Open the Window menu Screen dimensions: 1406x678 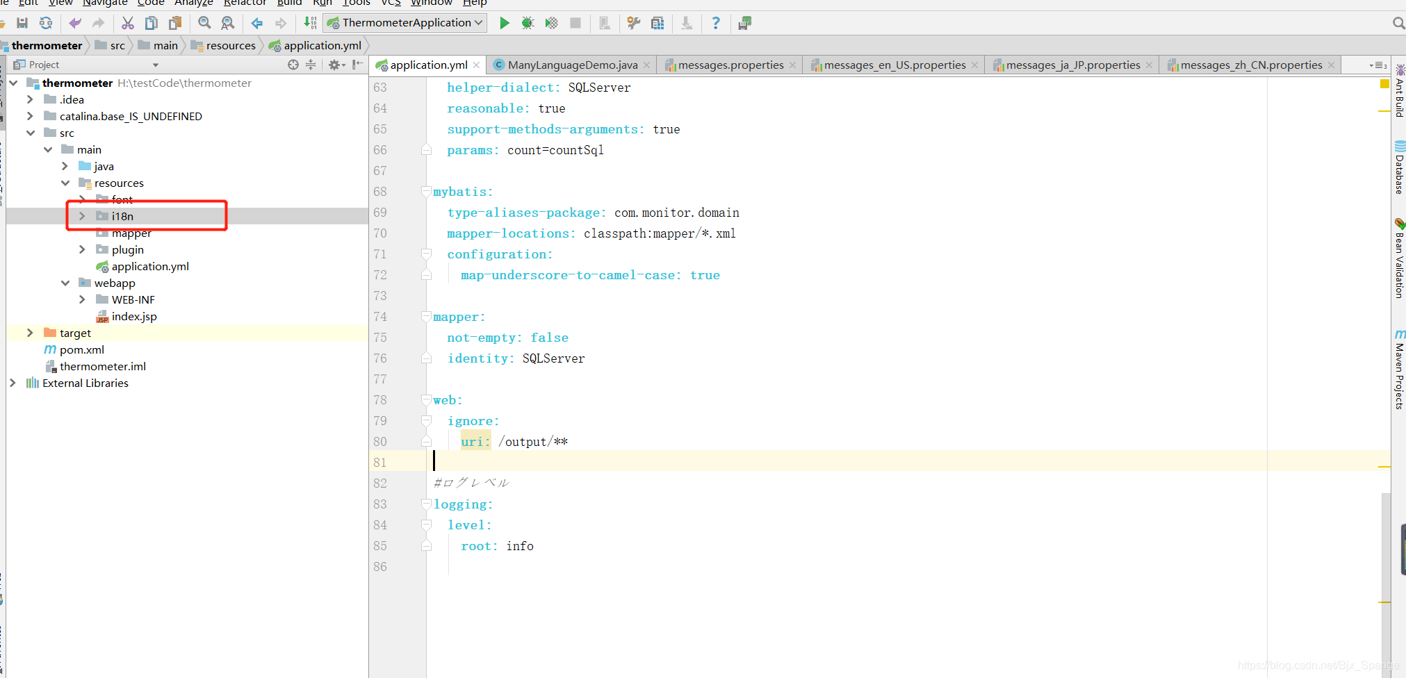(431, 3)
